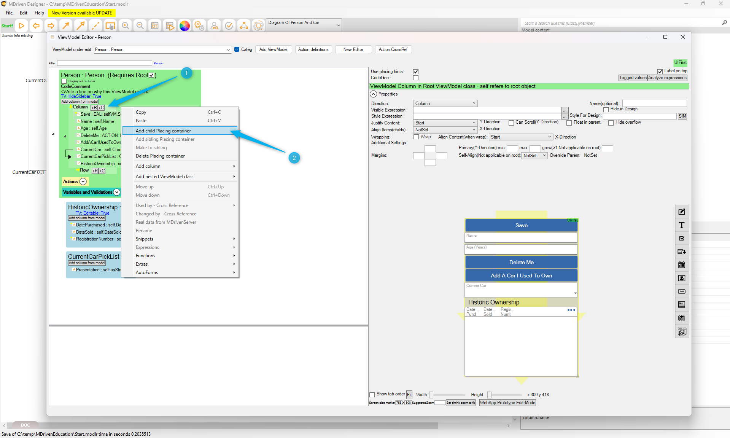The height and width of the screenshot is (438, 730).
Task: Expand the Actions section in Person
Action: click(x=83, y=182)
